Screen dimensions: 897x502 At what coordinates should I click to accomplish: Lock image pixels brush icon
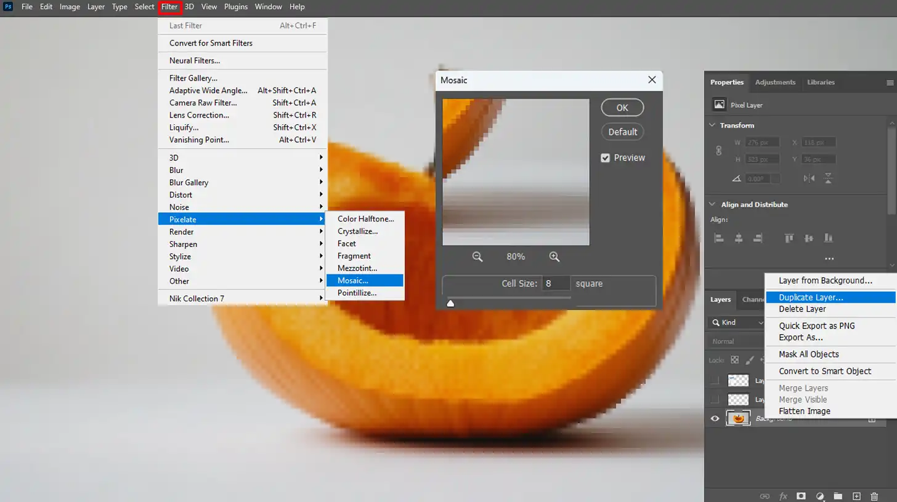(750, 360)
